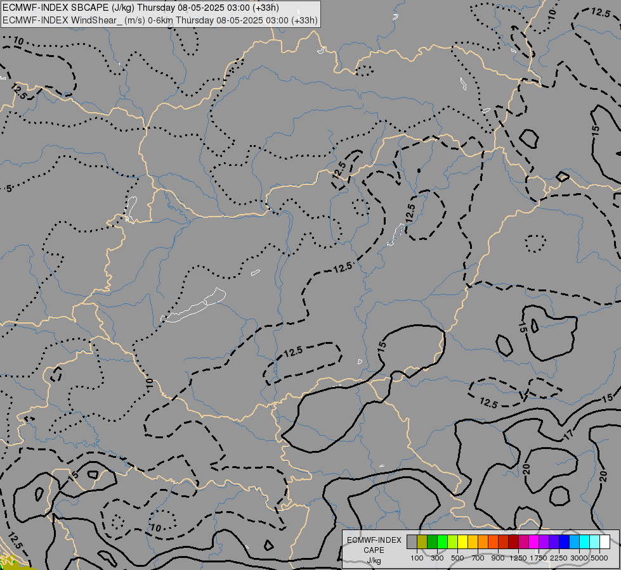
Task: Click the 500 value under the legend
Action: point(457,558)
